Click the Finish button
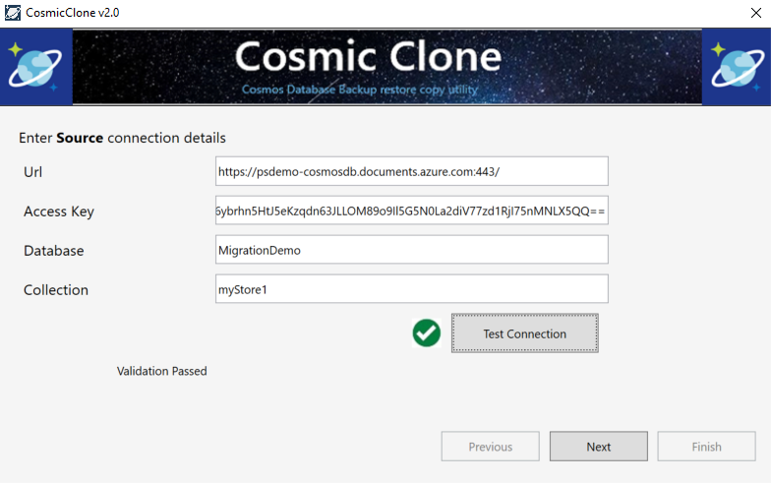The width and height of the screenshot is (771, 483). pyautogui.click(x=706, y=447)
